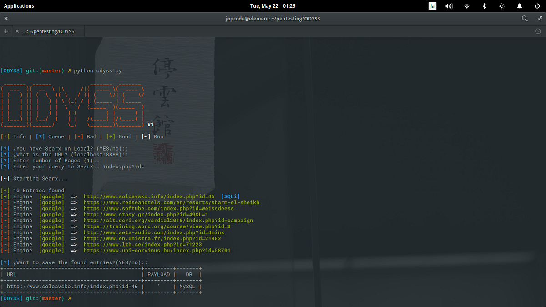Click the power icon in the system tray
This screenshot has height=307, width=546.
pos(536,6)
